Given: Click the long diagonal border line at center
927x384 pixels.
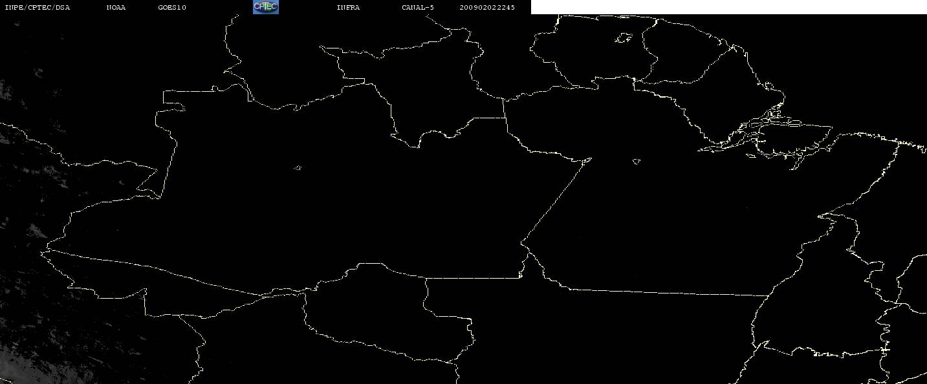Looking at the screenshot, I should click(x=556, y=200).
